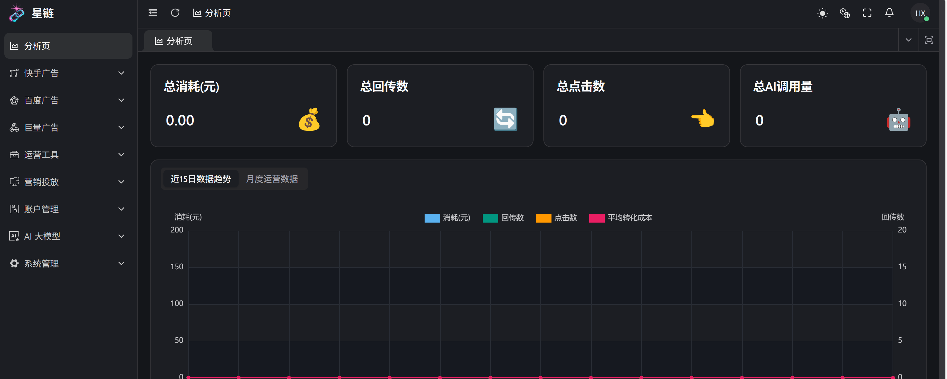The height and width of the screenshot is (379, 947).
Task: Toggle the 回传数 green legend series
Action: (x=490, y=218)
